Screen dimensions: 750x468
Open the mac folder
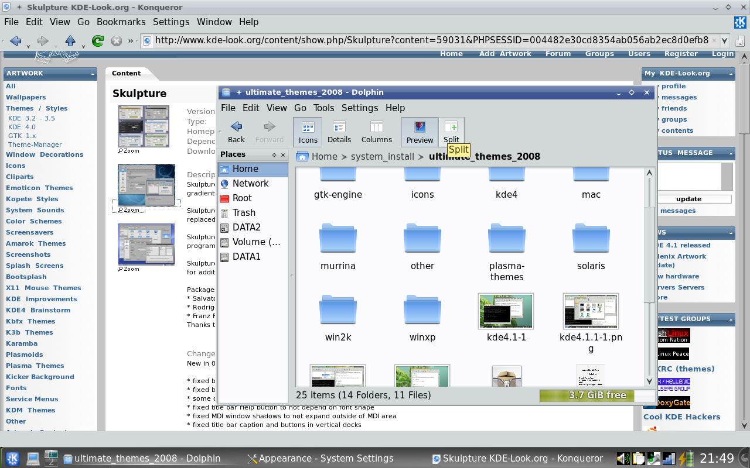[x=591, y=184]
